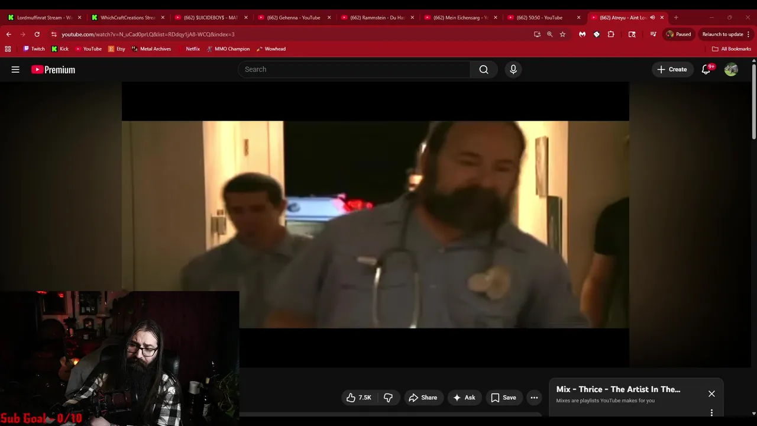Focus the YouTube Search field
757x426 pixels.
point(354,69)
